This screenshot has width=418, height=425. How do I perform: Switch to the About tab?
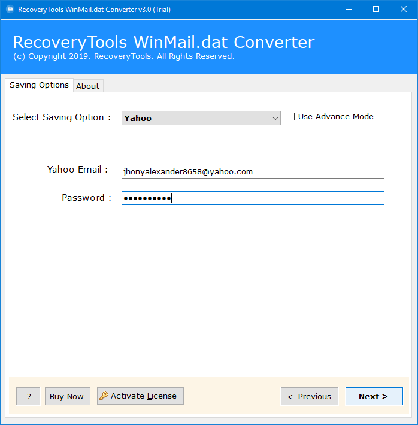(x=87, y=86)
